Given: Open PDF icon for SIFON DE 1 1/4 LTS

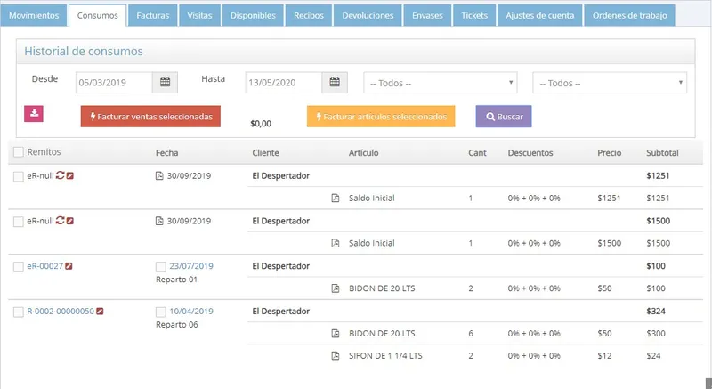Looking at the screenshot, I should 336,356.
